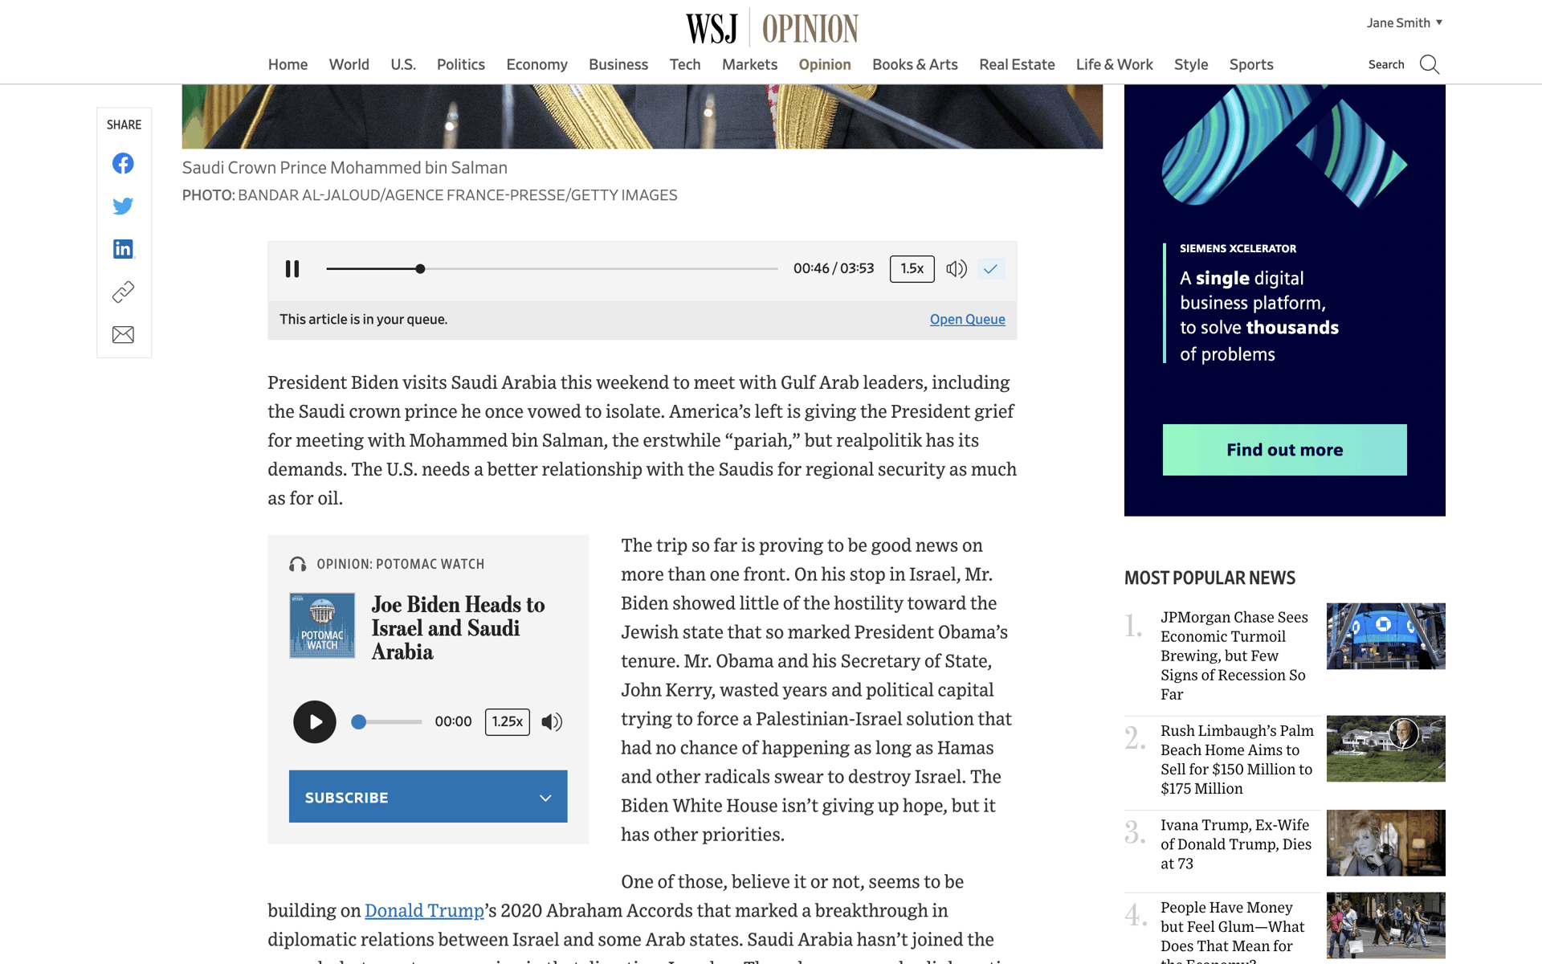The height and width of the screenshot is (964, 1542).
Task: Select the Opinion nav tab
Action: (825, 64)
